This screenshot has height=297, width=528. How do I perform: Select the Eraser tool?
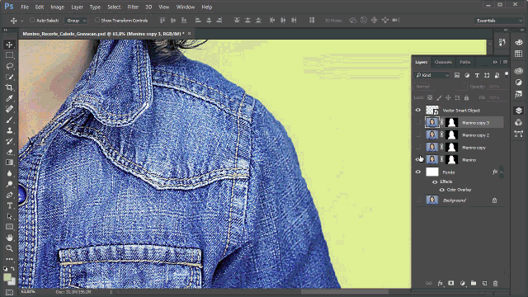click(x=9, y=152)
